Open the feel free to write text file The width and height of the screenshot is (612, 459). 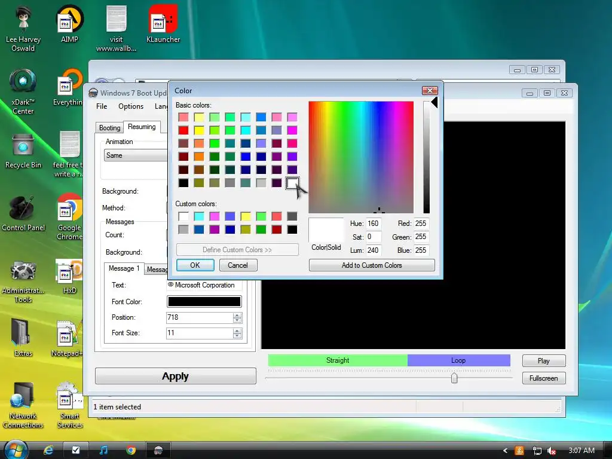click(68, 155)
